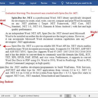
Task: Open the Layout ribbon tab
Action: pyautogui.click(x=33, y=3)
